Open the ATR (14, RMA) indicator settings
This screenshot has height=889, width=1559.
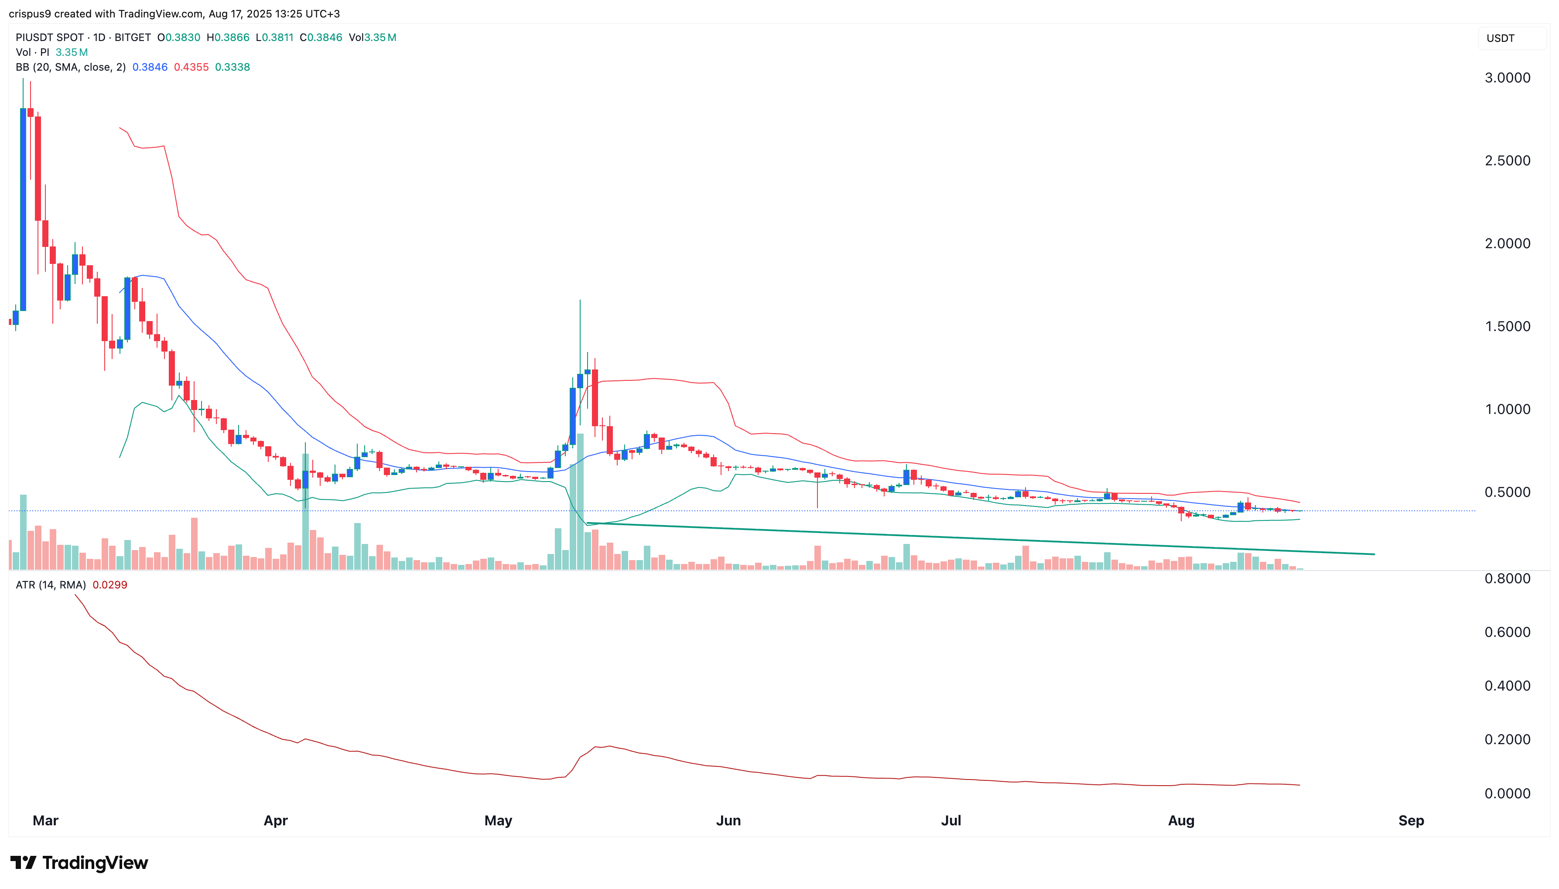click(51, 585)
